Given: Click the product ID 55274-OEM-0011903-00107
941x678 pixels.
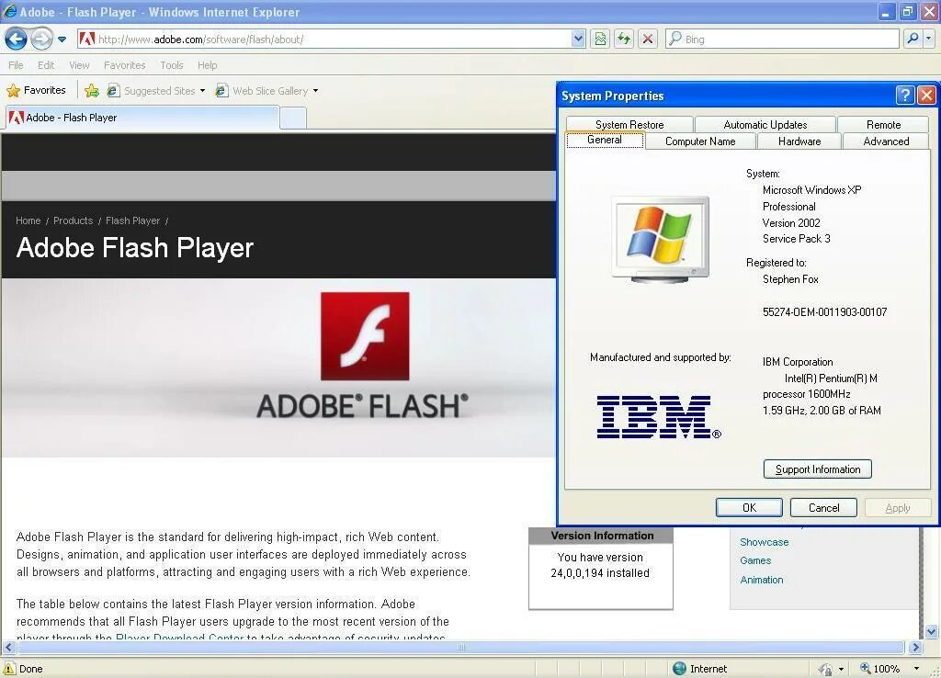Looking at the screenshot, I should (x=824, y=312).
